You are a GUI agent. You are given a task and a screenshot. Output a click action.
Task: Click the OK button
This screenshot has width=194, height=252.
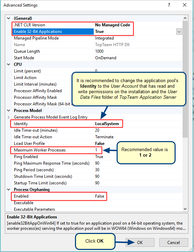(x=140, y=242)
